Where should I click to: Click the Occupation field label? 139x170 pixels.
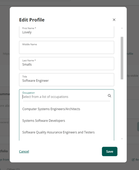tap(29, 93)
